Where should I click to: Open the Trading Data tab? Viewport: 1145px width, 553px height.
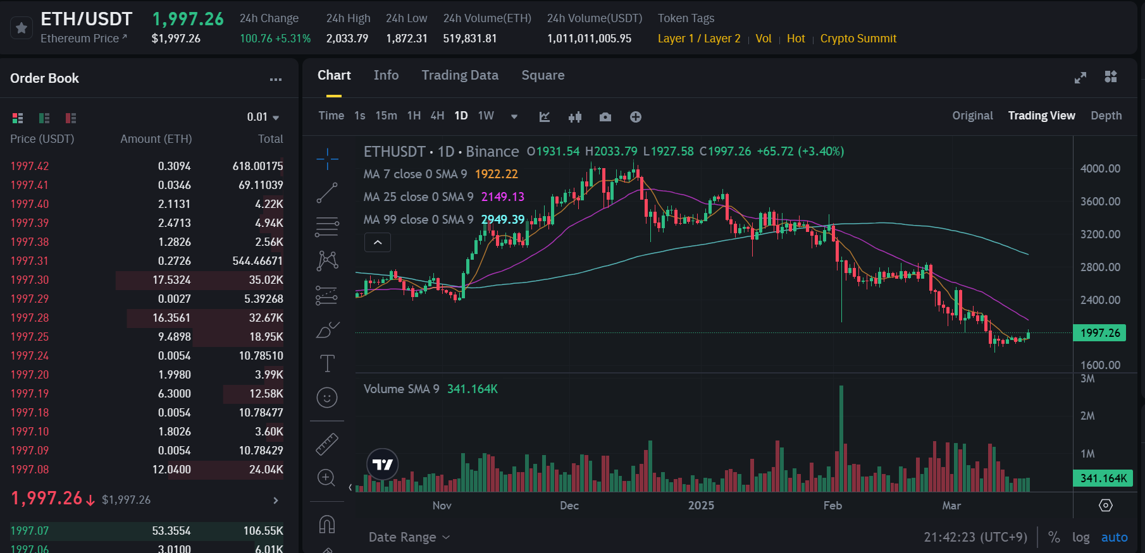point(460,75)
